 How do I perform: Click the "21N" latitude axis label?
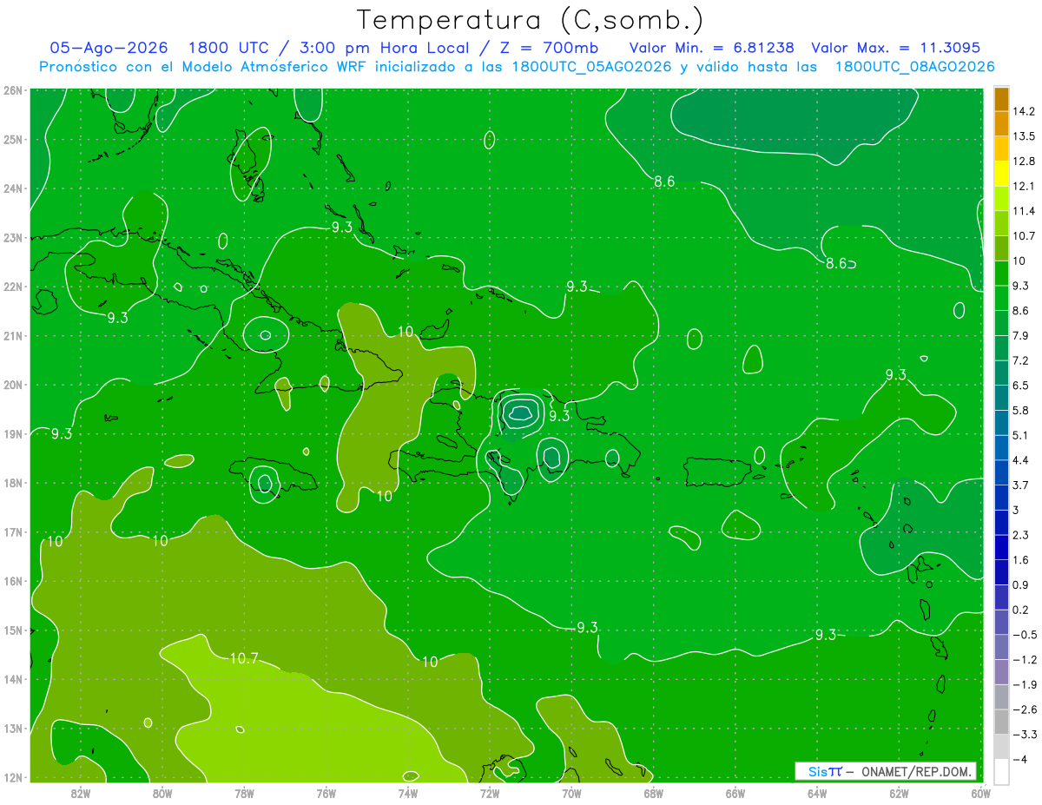point(13,335)
